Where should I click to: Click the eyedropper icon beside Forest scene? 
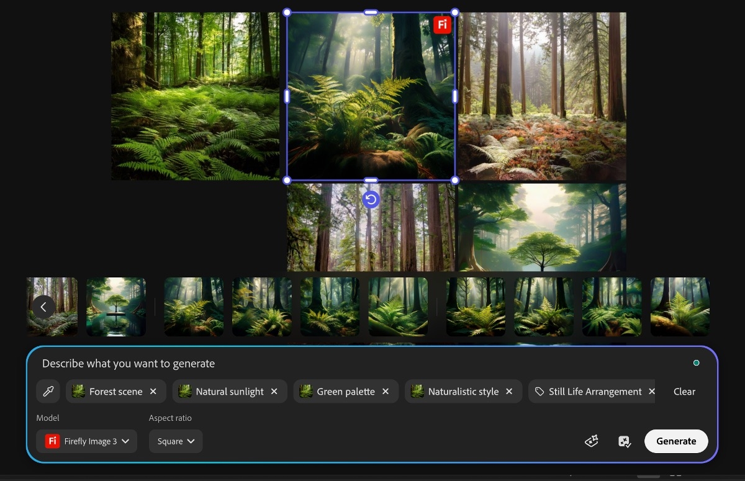click(48, 392)
